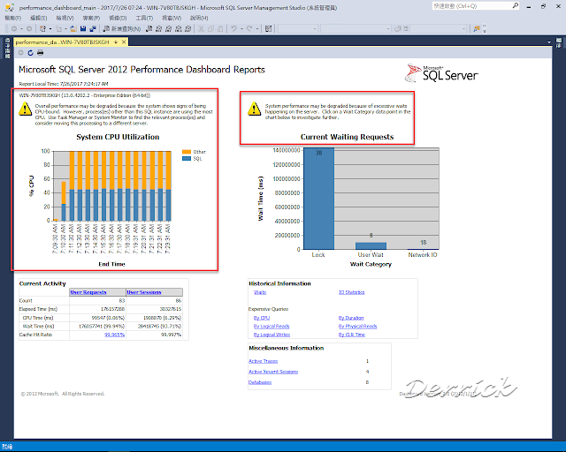The width and height of the screenshot is (566, 452).
Task: Click the orange Other legend swatch
Action: [x=187, y=152]
